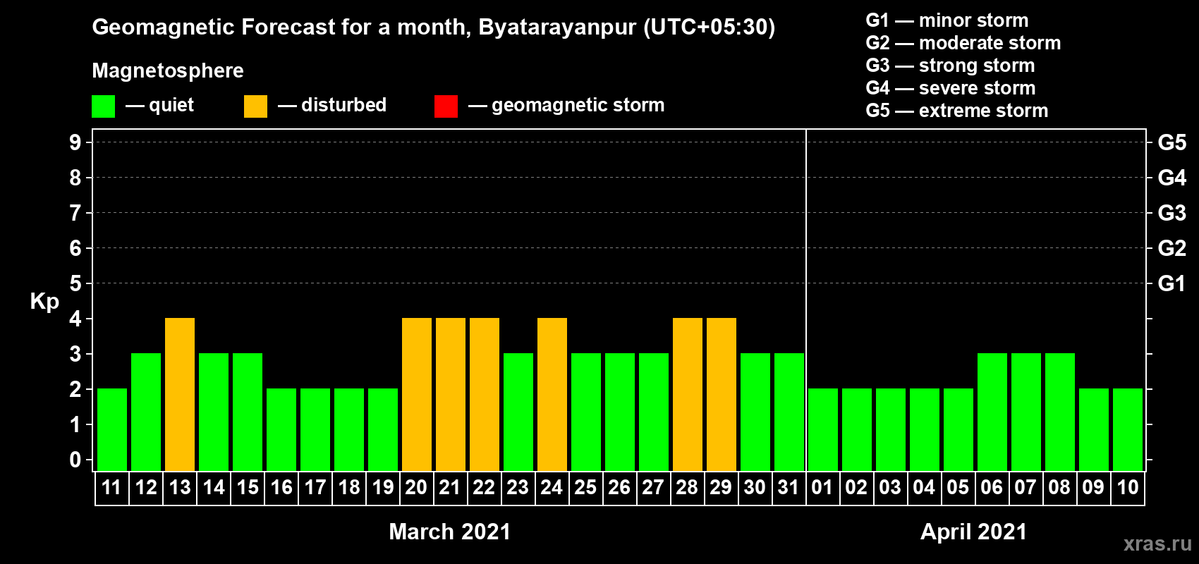Click the green bar for March 23
The image size is (1199, 564).
coord(518,412)
